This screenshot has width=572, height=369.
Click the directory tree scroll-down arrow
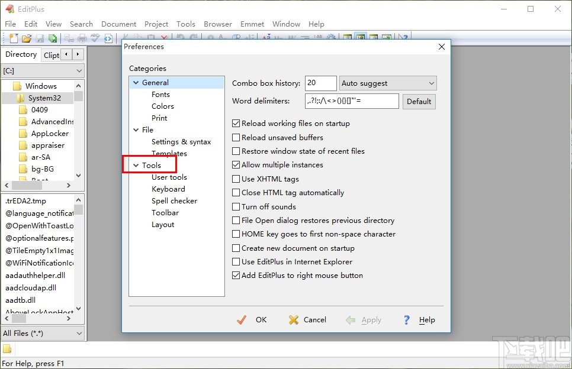pos(78,176)
